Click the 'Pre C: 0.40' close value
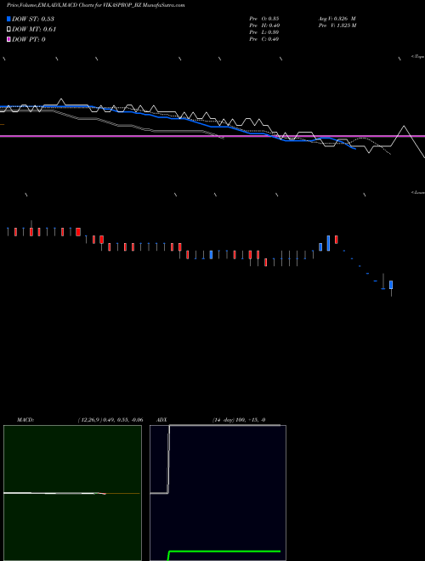Image resolution: width=425 pixels, height=561 pixels. point(264,39)
